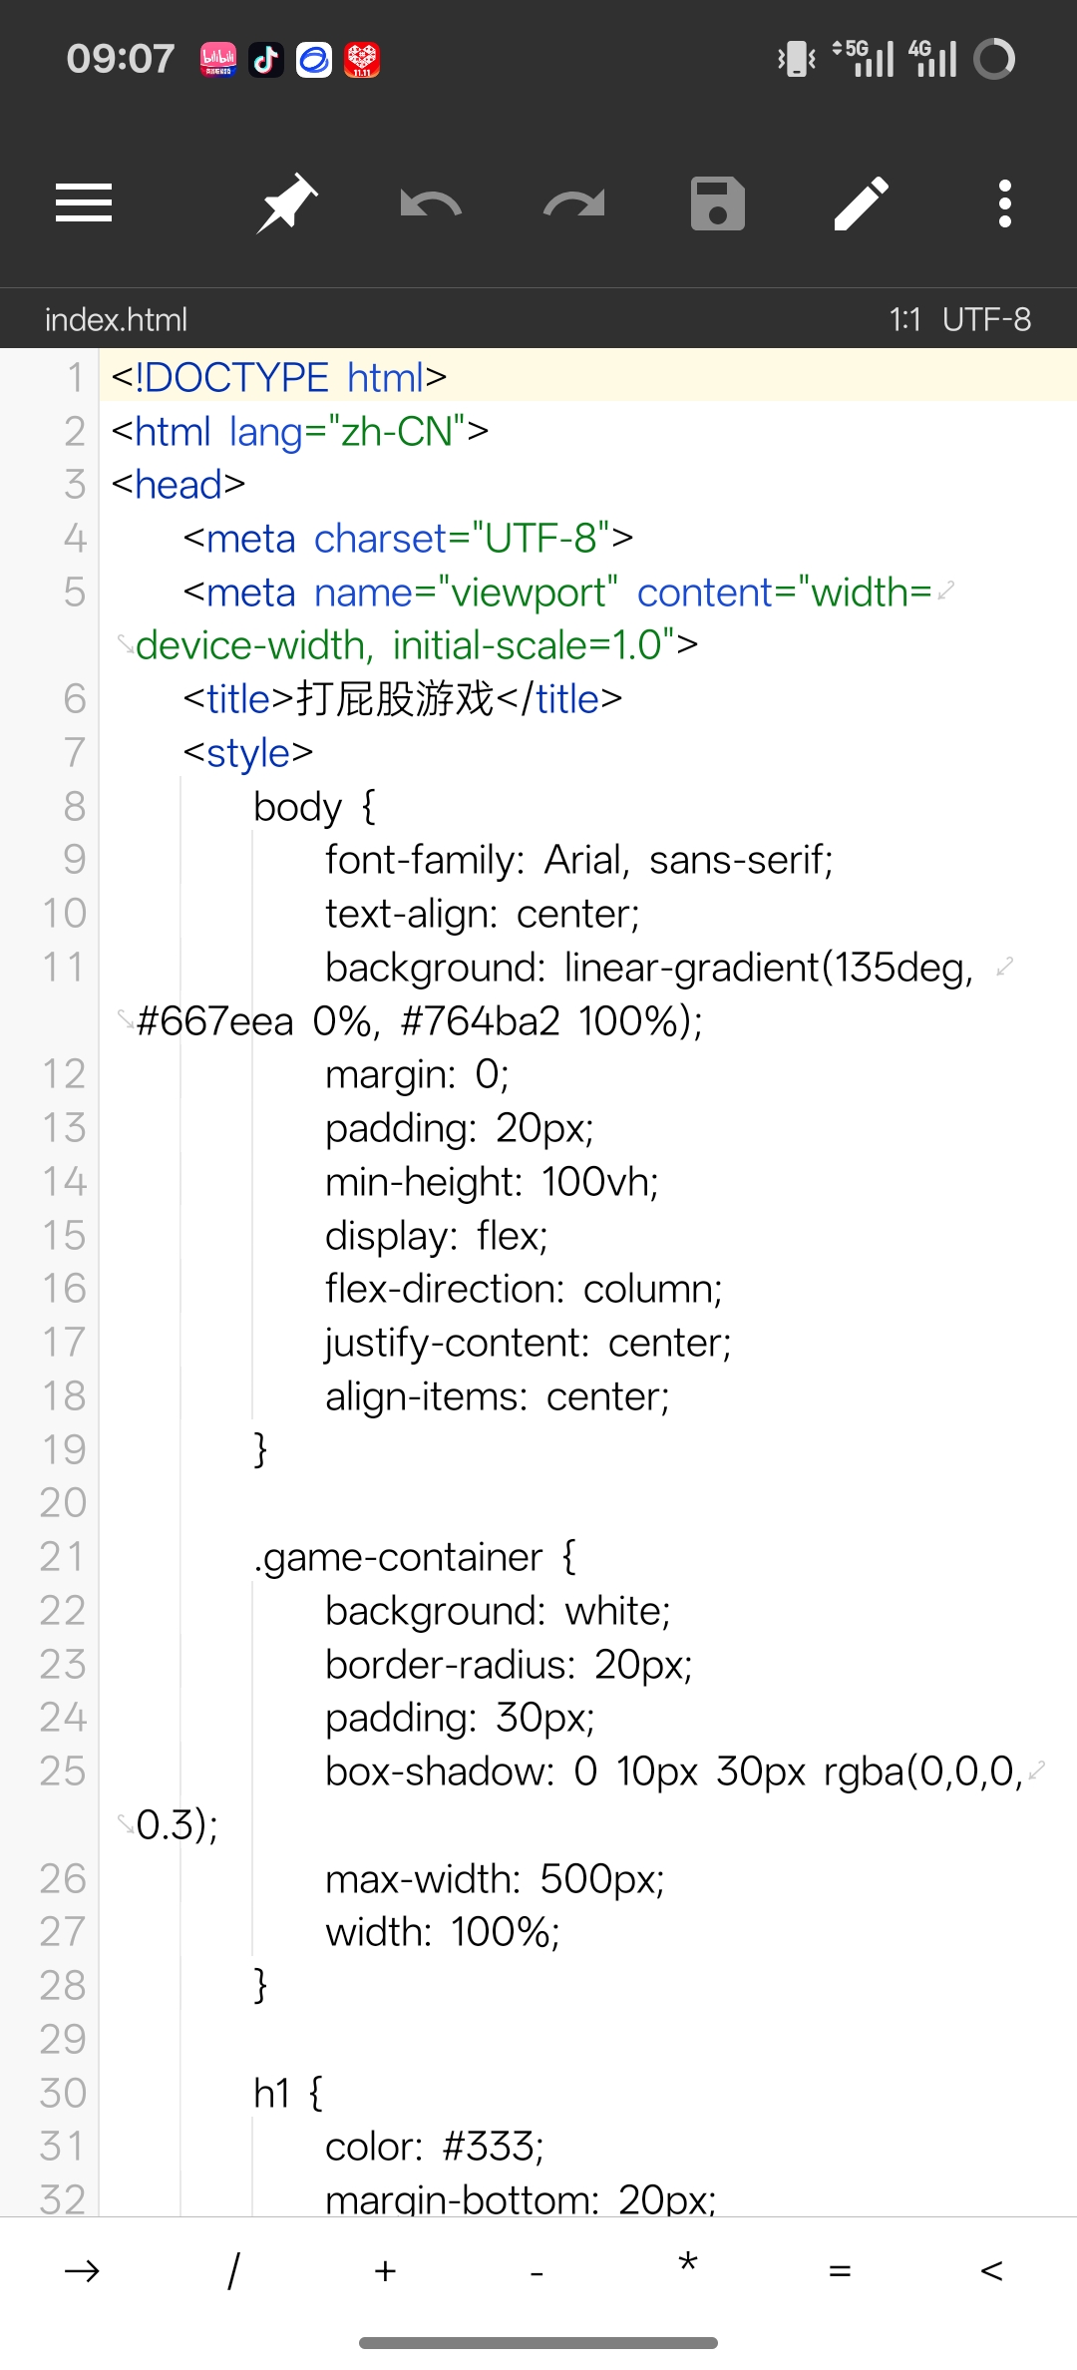Expand the wrapped line 5 meta tag
The height and width of the screenshot is (2370, 1077).
(x=947, y=591)
